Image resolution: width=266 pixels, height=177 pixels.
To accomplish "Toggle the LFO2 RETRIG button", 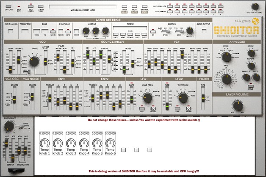I will (188, 108).
